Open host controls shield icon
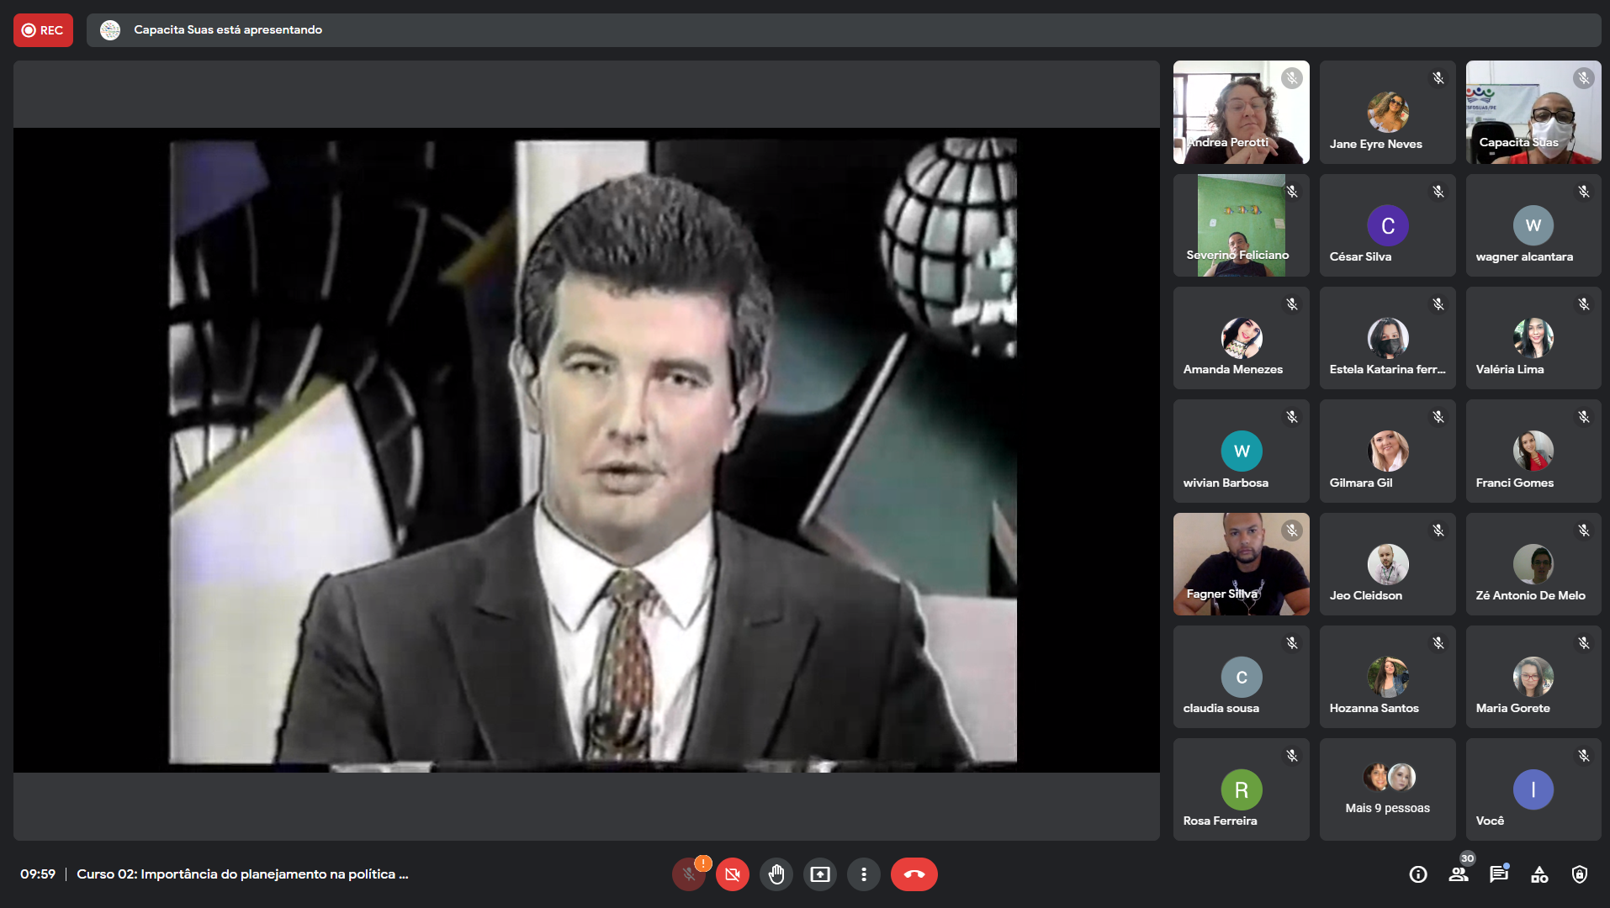The height and width of the screenshot is (908, 1610). coord(1580,874)
